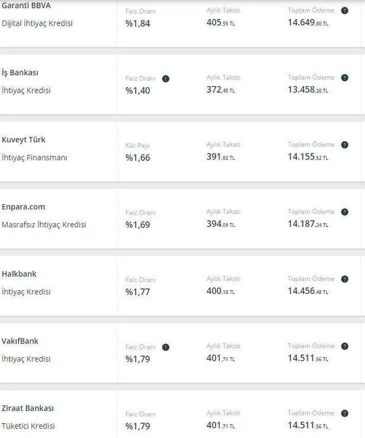365x438 pixels.
Task: Open the Ziraat Bankası bank name
Action: pyautogui.click(x=28, y=408)
